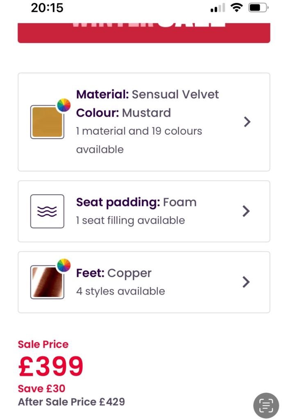Expand Seat padding options chevron

[246, 211]
